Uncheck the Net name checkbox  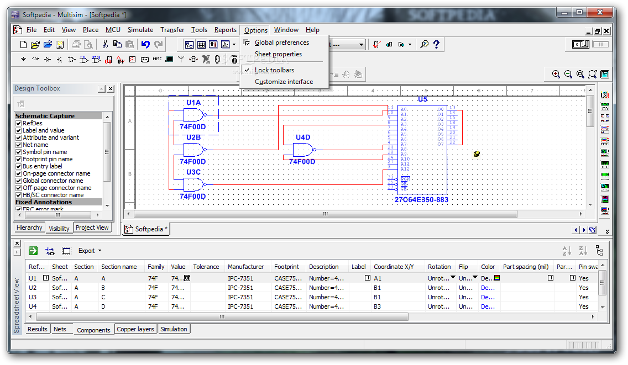(18, 145)
